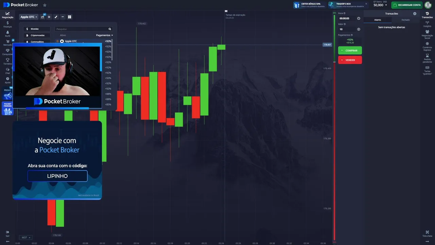Click the COMPRAR buy button
The width and height of the screenshot is (435, 245).
(350, 50)
